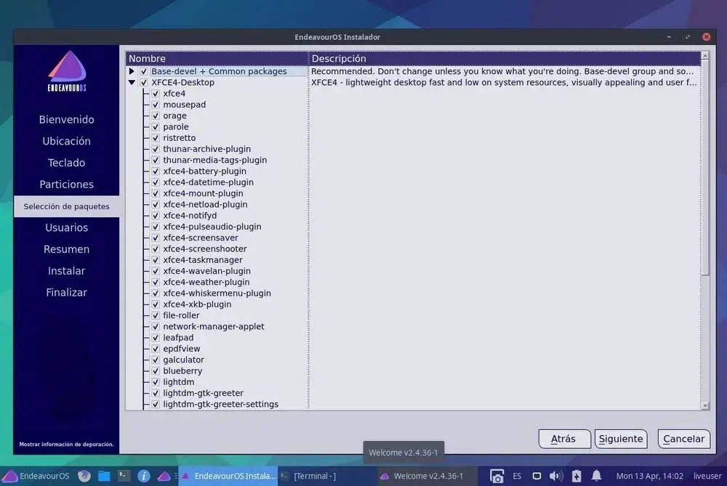The image size is (727, 486).
Task: Click the Atrás button
Action: click(564, 439)
